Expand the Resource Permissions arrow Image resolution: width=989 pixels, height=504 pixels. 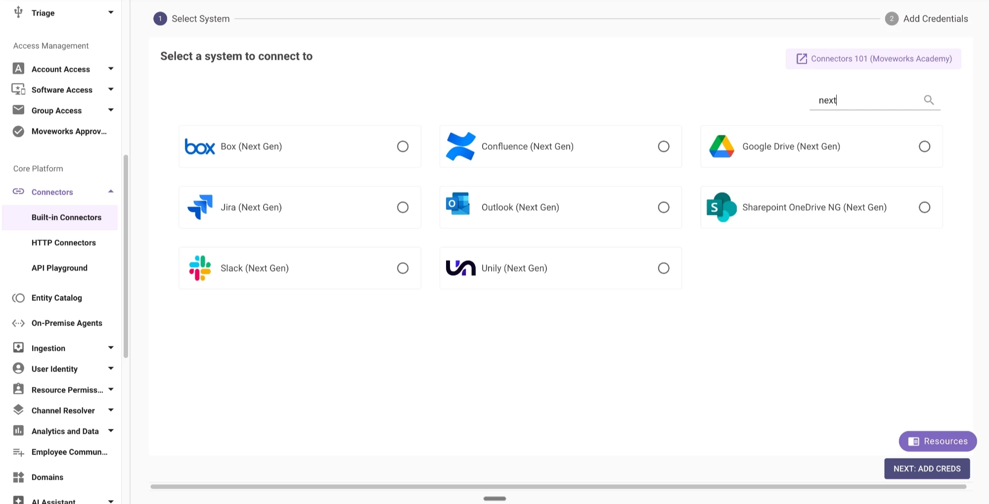click(x=111, y=389)
